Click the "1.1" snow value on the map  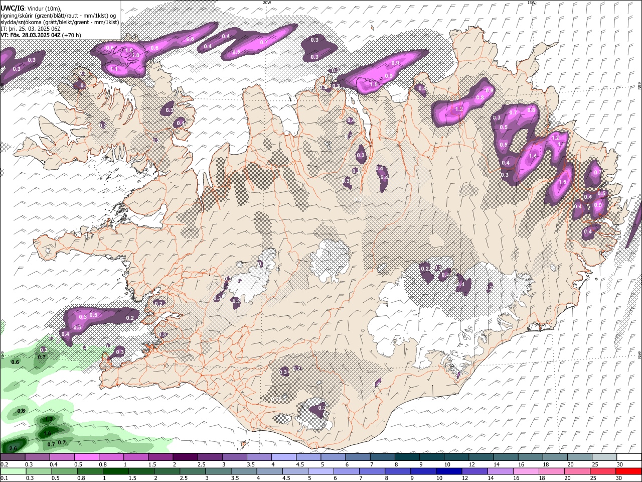(x=114, y=69)
